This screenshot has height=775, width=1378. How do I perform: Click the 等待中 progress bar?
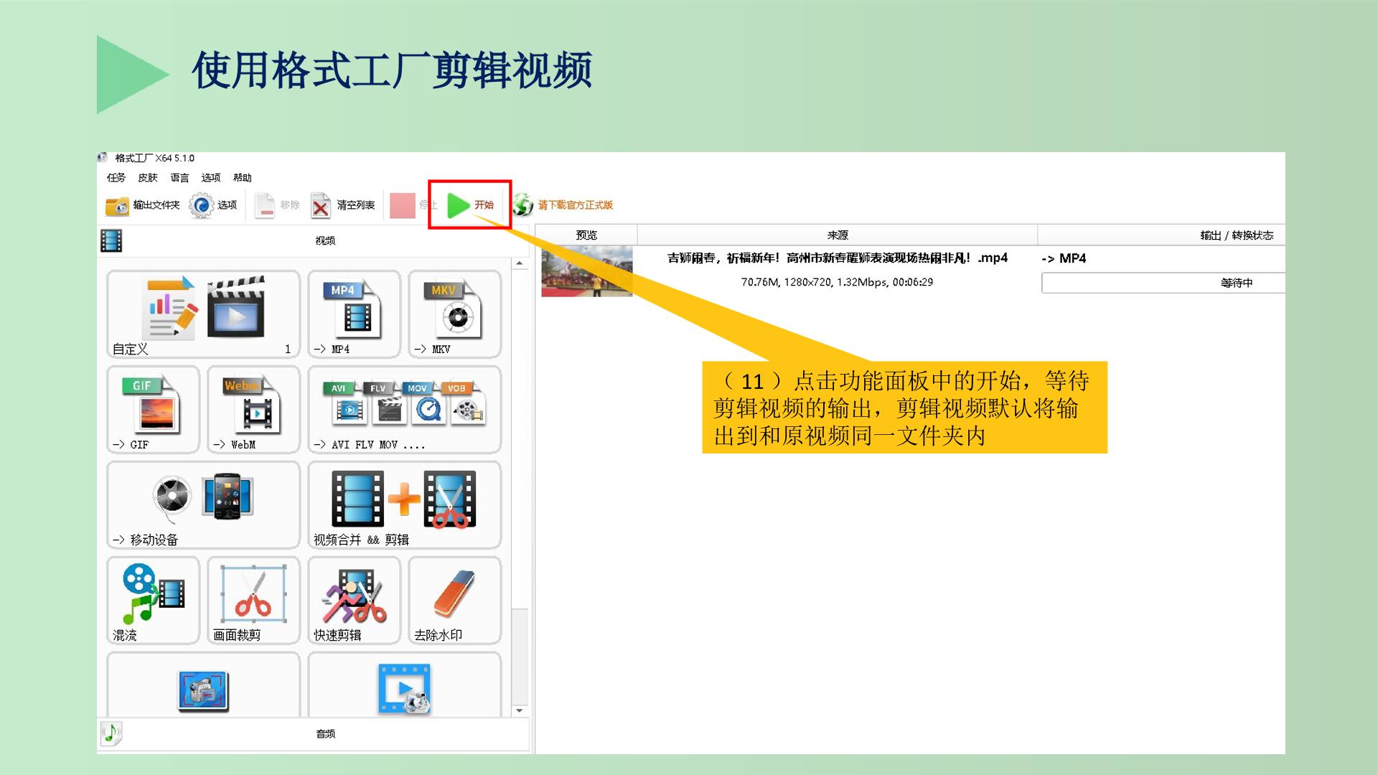pyautogui.click(x=1163, y=283)
